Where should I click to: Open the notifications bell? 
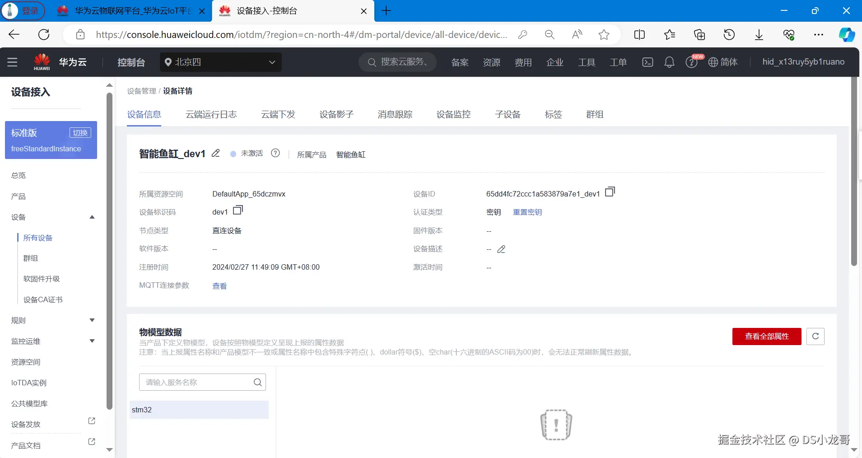tap(669, 62)
